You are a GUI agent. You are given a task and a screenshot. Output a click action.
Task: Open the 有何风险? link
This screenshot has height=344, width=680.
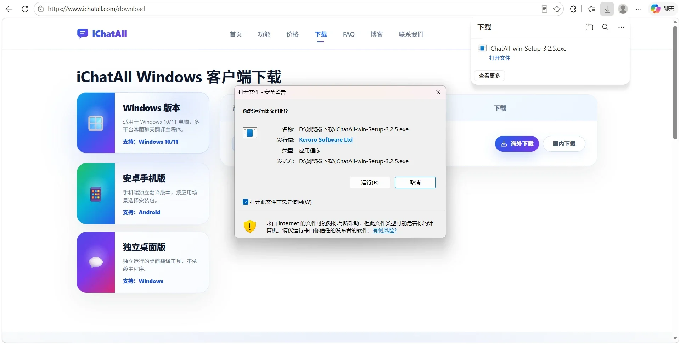point(384,231)
